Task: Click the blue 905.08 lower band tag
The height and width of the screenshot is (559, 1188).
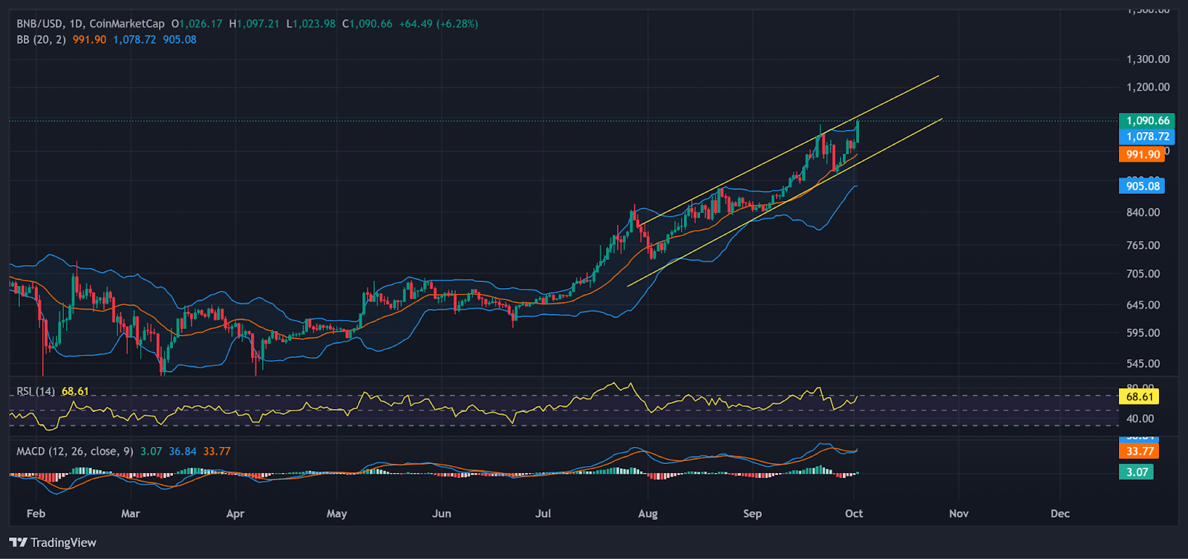Action: coord(1142,186)
